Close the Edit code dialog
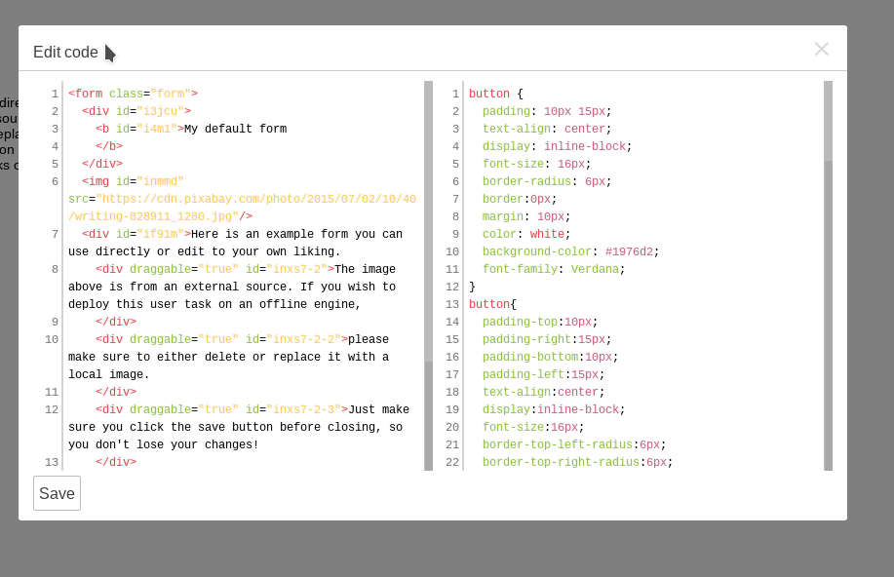The height and width of the screenshot is (577, 894). point(821,49)
